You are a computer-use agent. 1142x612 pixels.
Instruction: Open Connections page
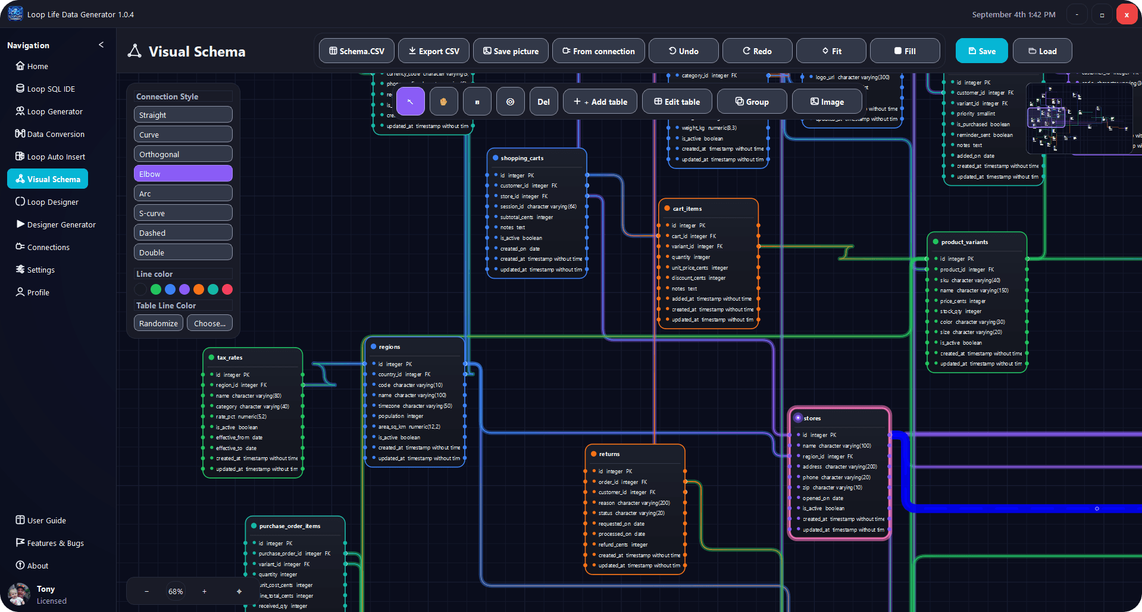click(42, 247)
